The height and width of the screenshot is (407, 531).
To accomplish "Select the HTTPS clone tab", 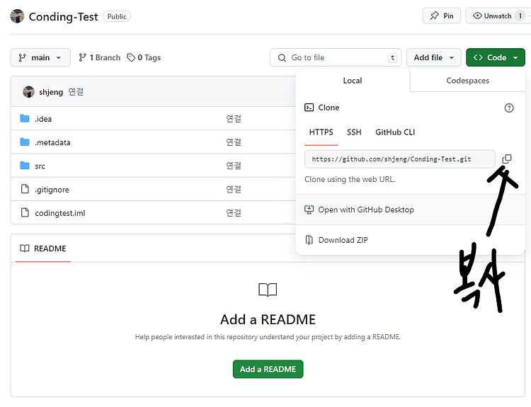I will click(321, 132).
